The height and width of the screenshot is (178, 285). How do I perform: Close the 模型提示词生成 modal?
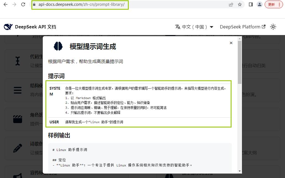point(231,43)
